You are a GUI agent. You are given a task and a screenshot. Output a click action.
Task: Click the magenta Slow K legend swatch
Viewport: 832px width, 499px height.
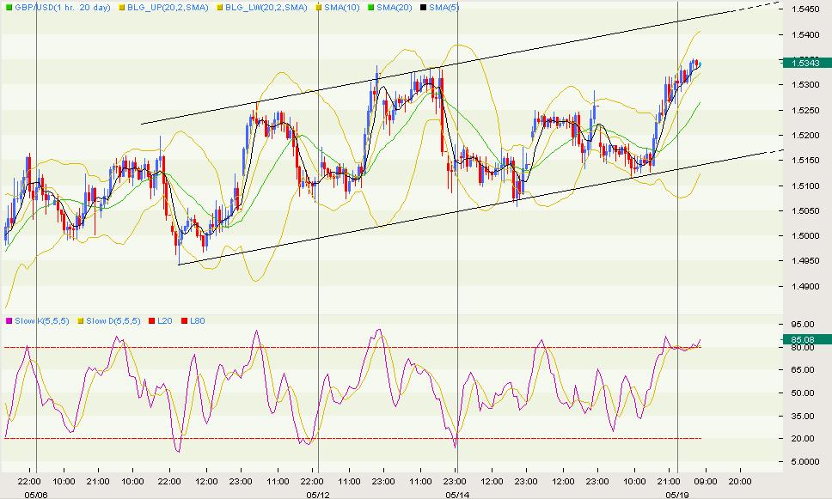(x=8, y=321)
